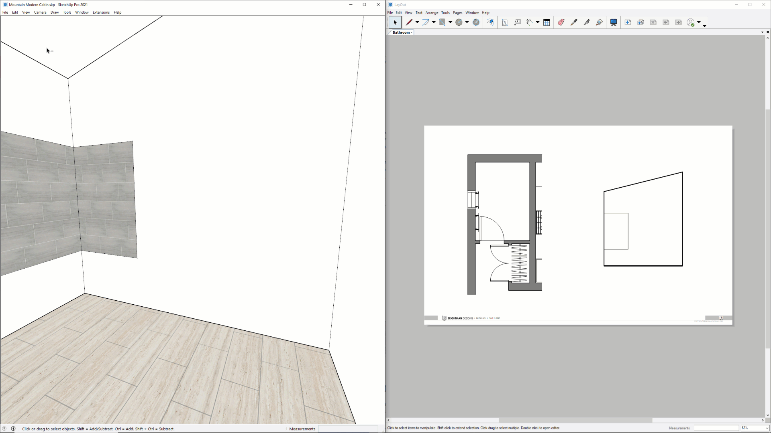Image resolution: width=771 pixels, height=433 pixels.
Task: Select the Circle tool
Action: [459, 22]
